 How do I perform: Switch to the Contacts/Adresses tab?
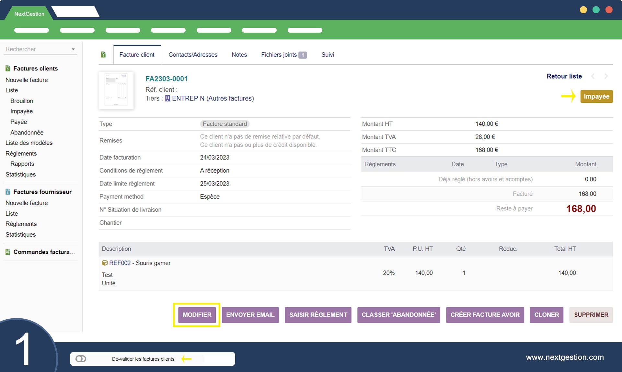click(x=193, y=55)
